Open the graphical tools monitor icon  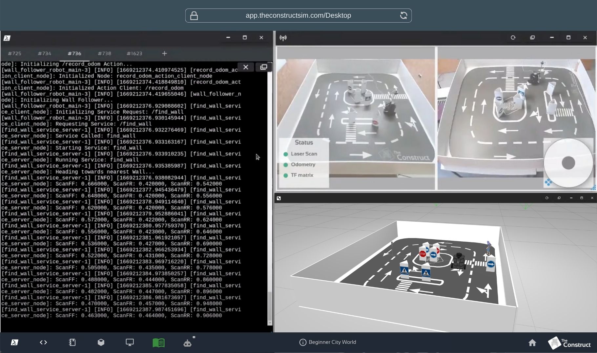[130, 343]
